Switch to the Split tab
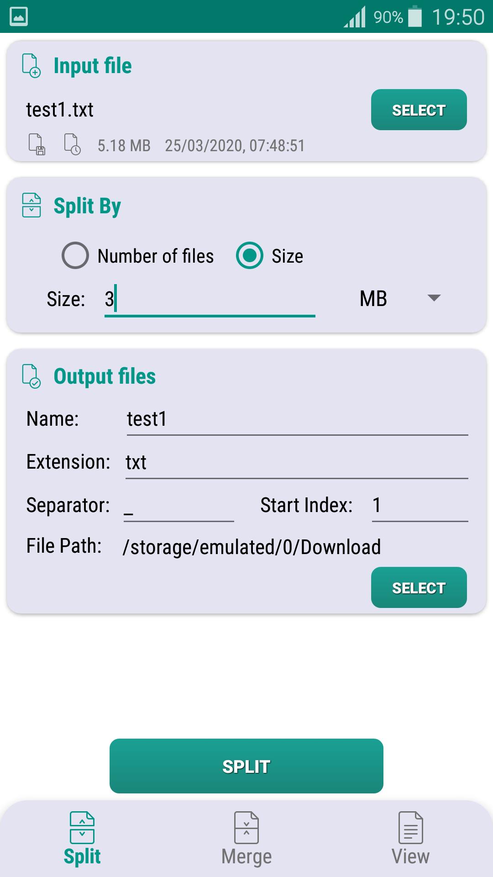 click(x=82, y=839)
